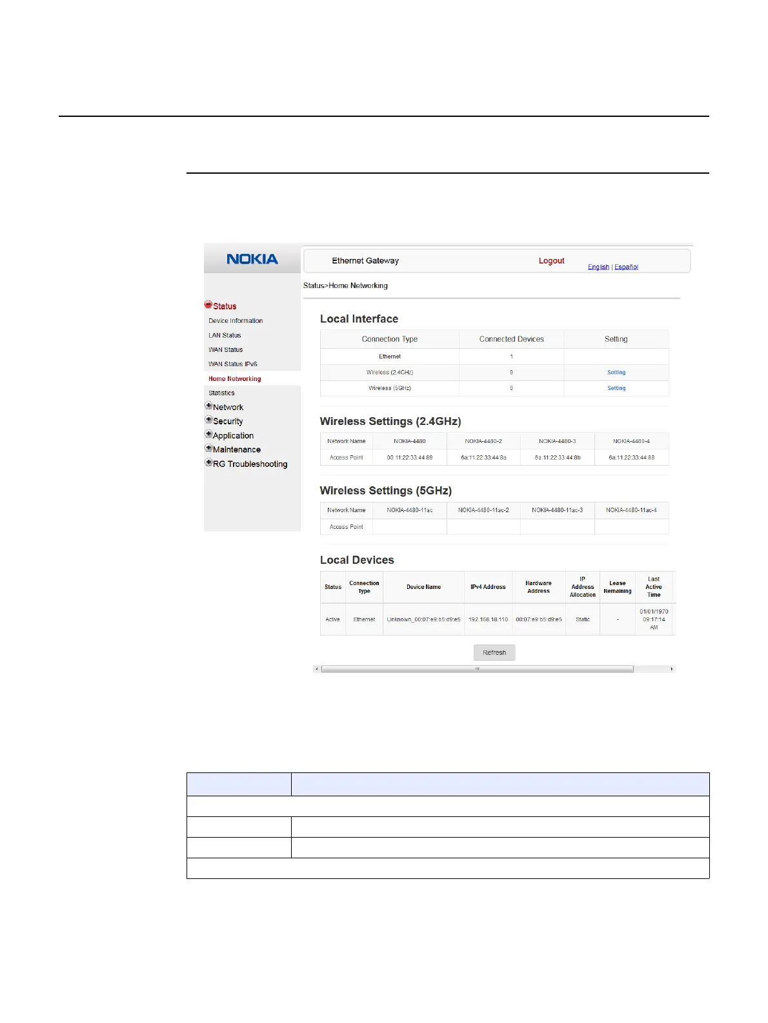Click the Local Devices heading
The height and width of the screenshot is (1023, 768).
pos(357,560)
